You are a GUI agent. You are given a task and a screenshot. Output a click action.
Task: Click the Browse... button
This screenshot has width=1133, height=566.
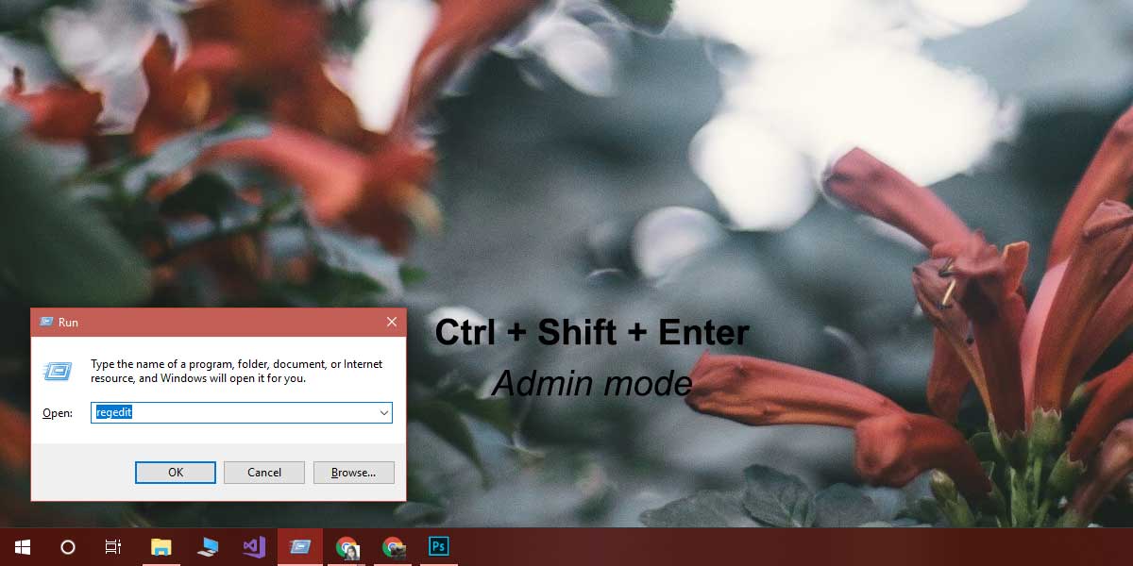[354, 473]
